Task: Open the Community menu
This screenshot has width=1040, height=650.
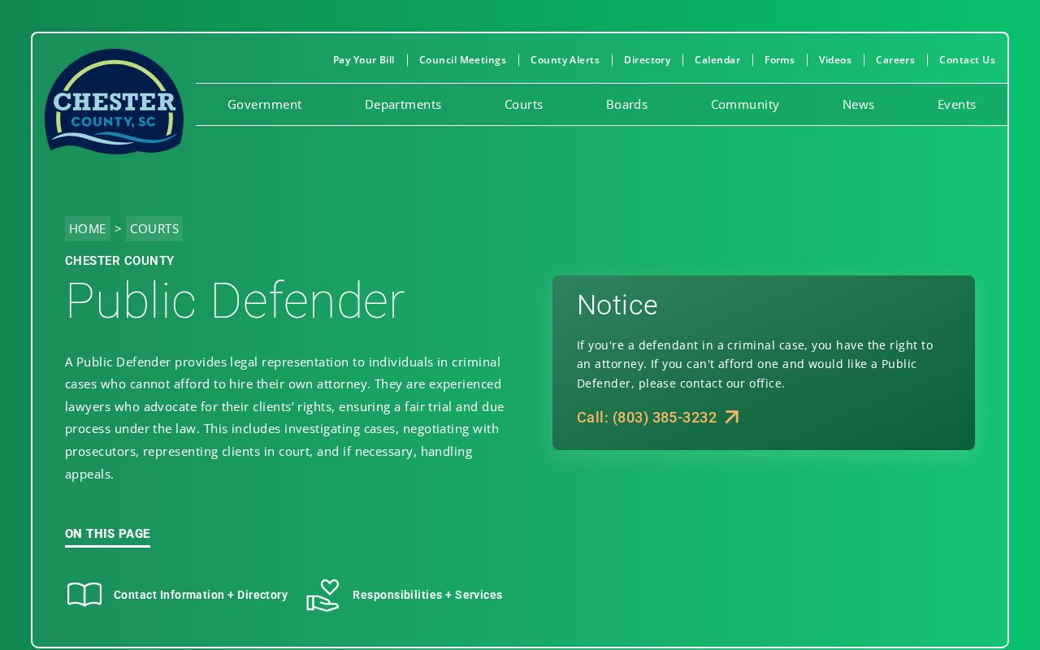Action: [745, 104]
